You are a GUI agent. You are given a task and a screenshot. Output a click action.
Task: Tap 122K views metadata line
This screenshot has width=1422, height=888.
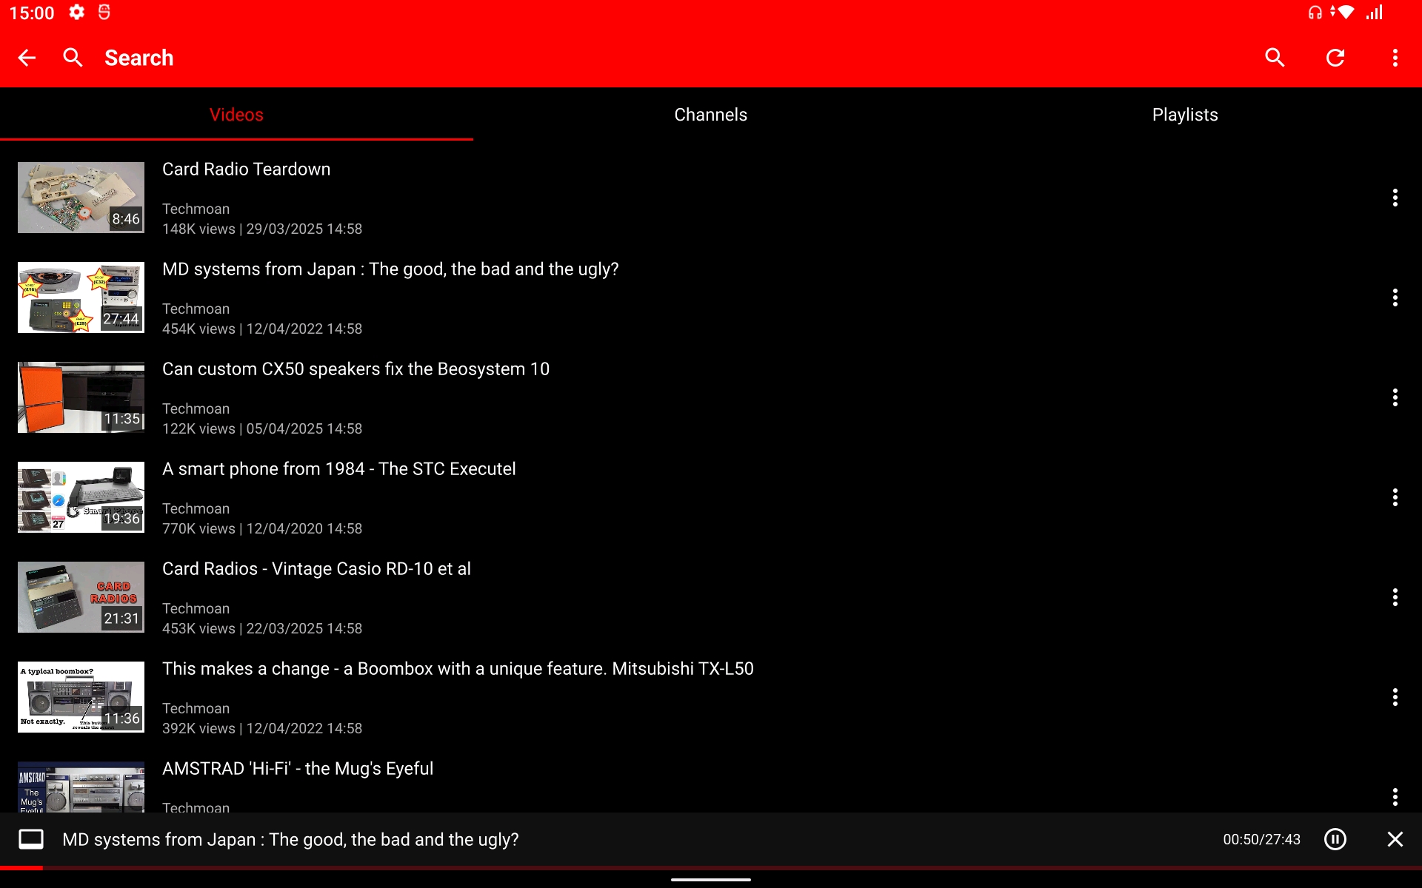262,428
